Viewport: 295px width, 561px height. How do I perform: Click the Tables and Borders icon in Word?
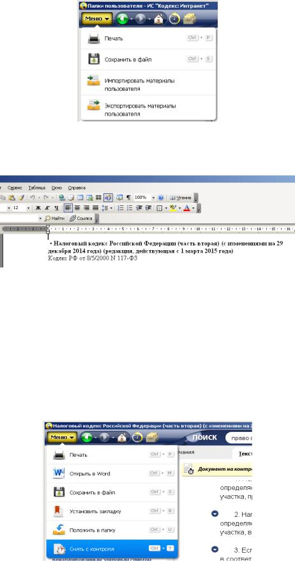[x=70, y=198]
